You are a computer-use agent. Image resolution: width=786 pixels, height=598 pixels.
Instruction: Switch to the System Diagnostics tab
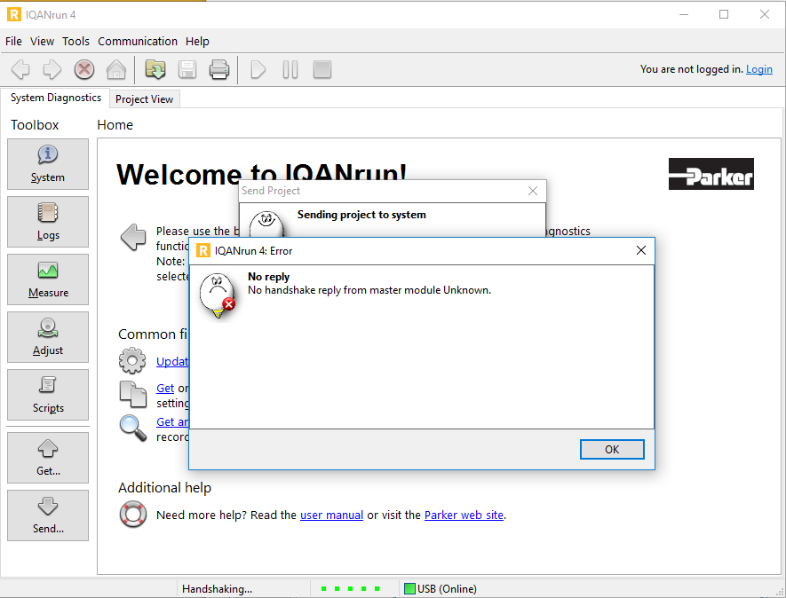click(x=56, y=98)
